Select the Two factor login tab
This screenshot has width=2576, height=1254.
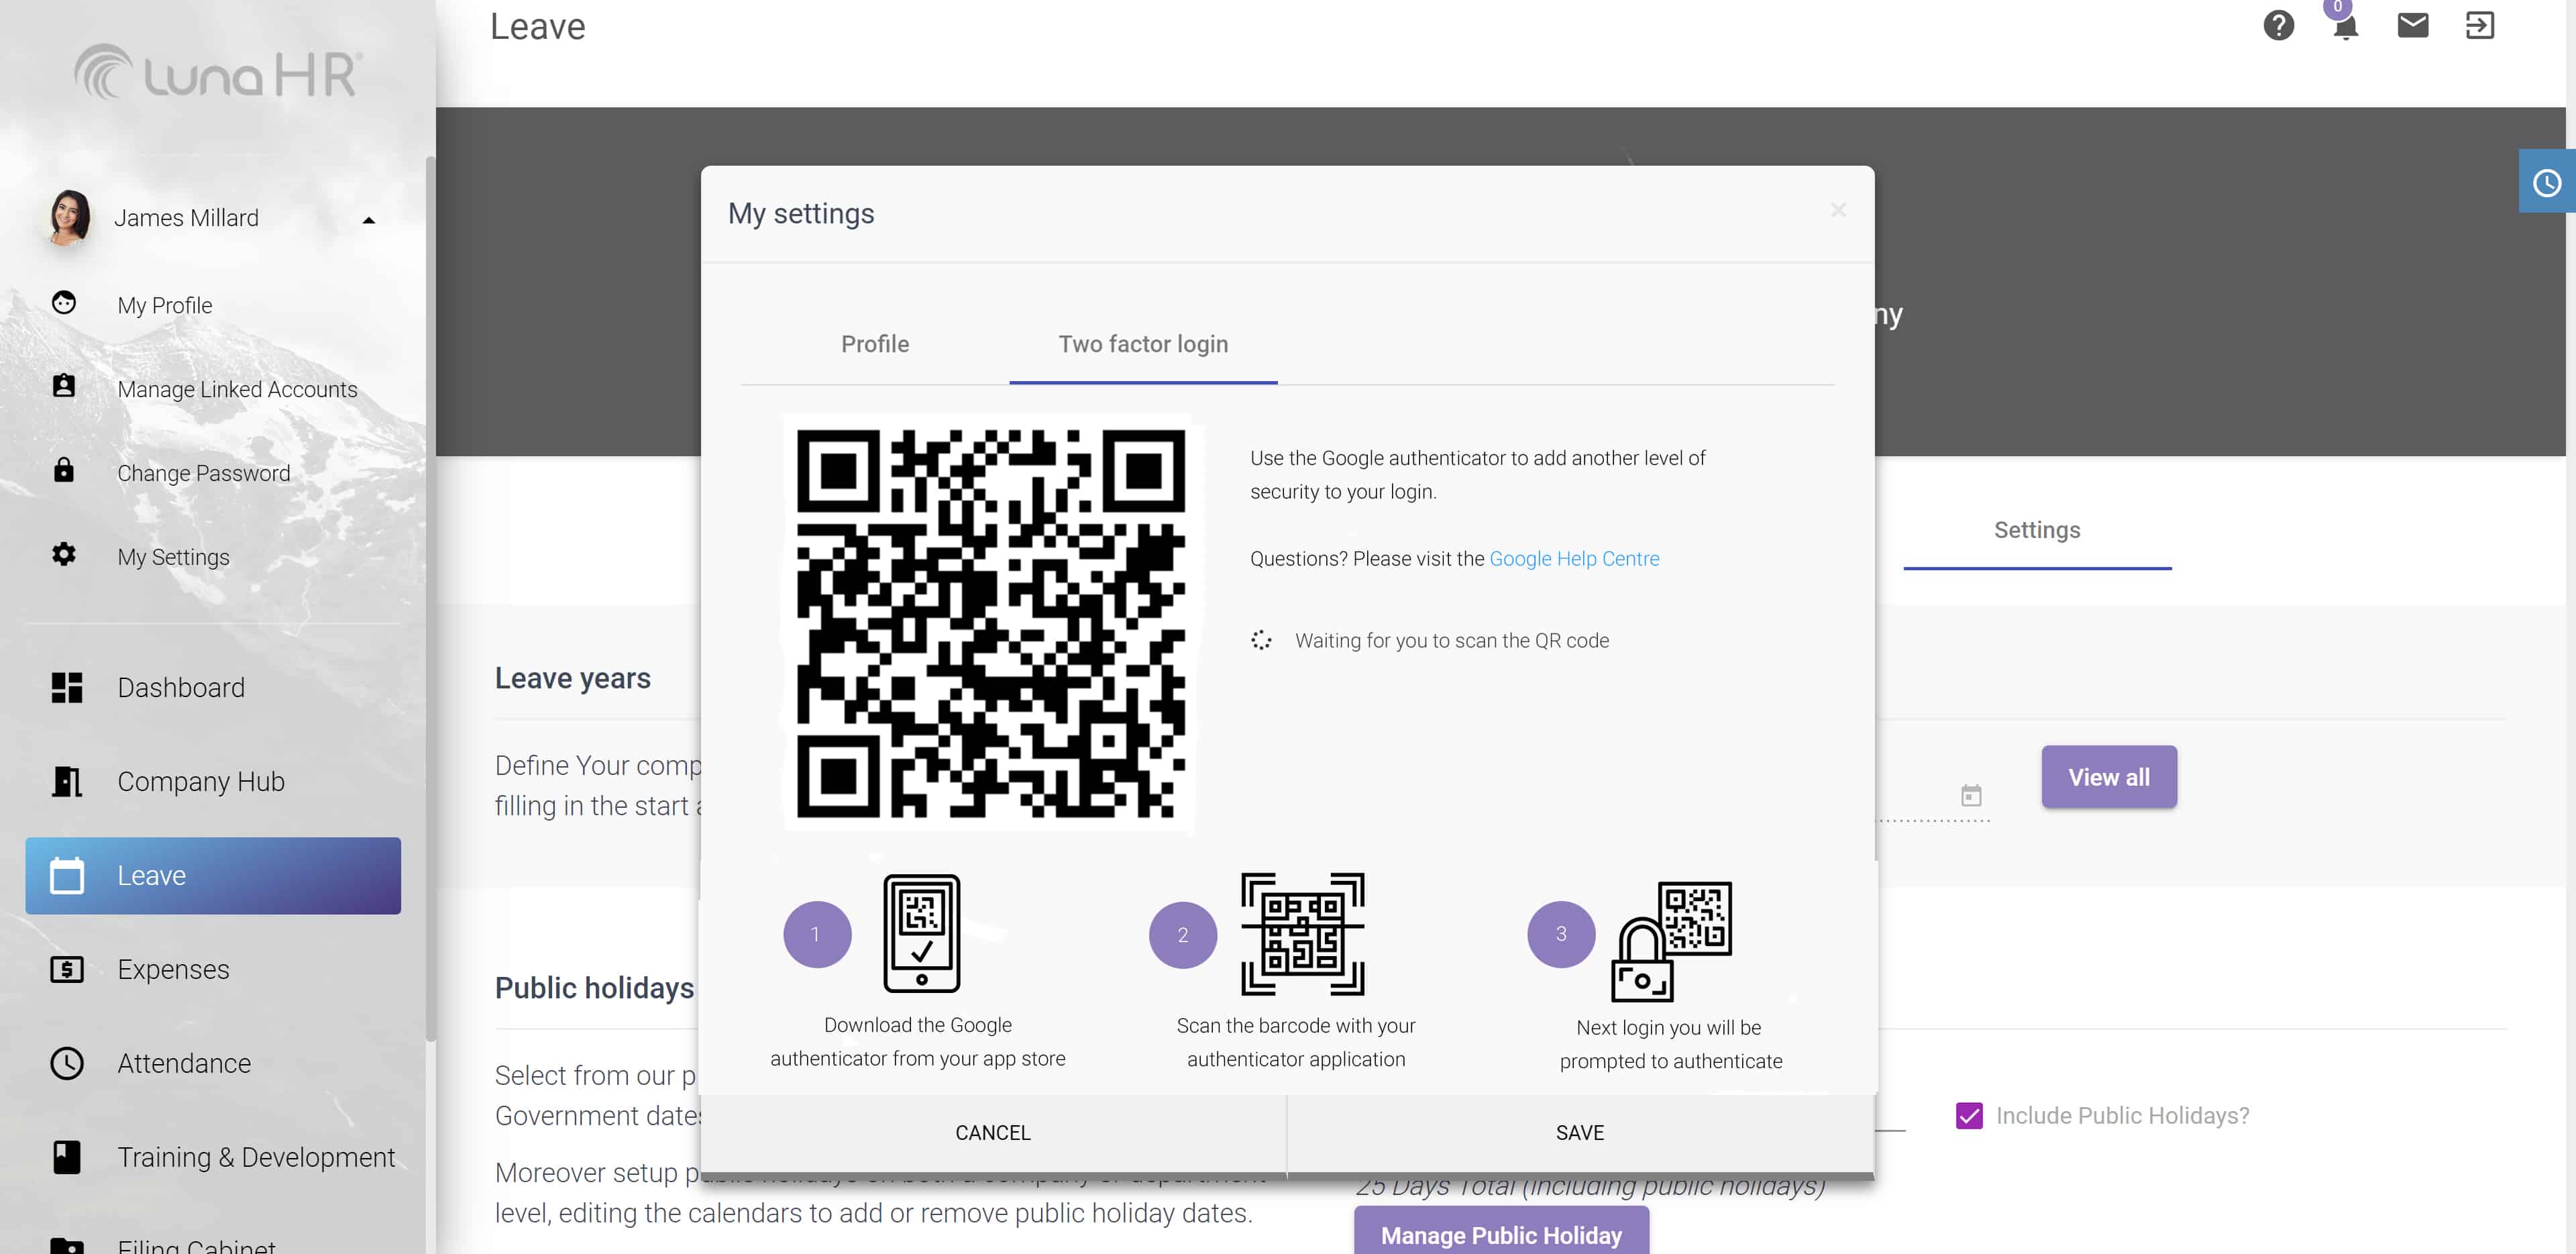tap(1143, 344)
